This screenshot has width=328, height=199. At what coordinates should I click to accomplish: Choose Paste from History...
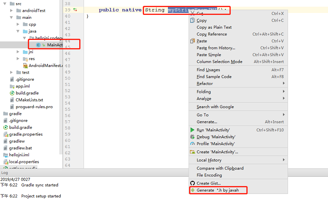pos(238,48)
